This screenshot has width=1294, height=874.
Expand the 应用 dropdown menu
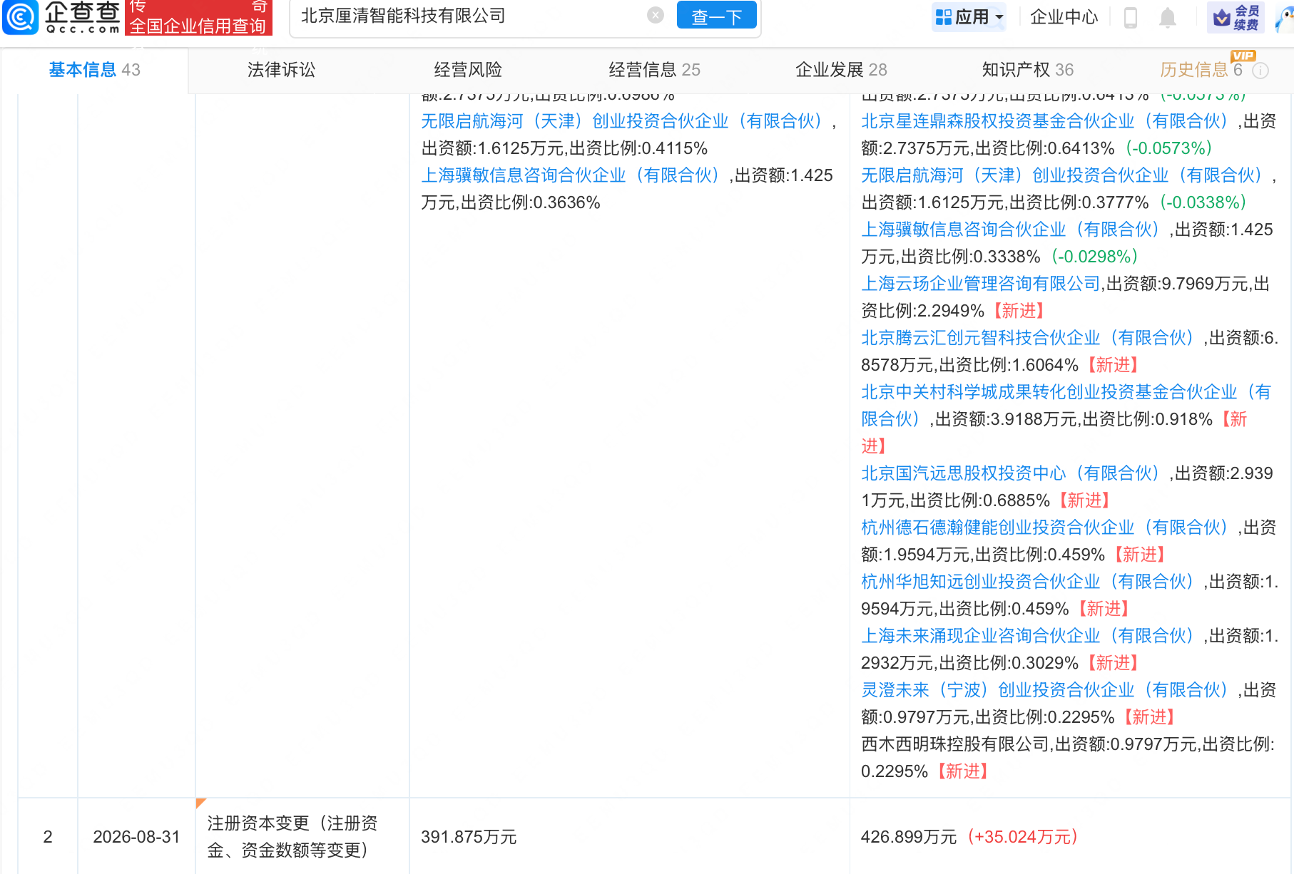(x=969, y=17)
